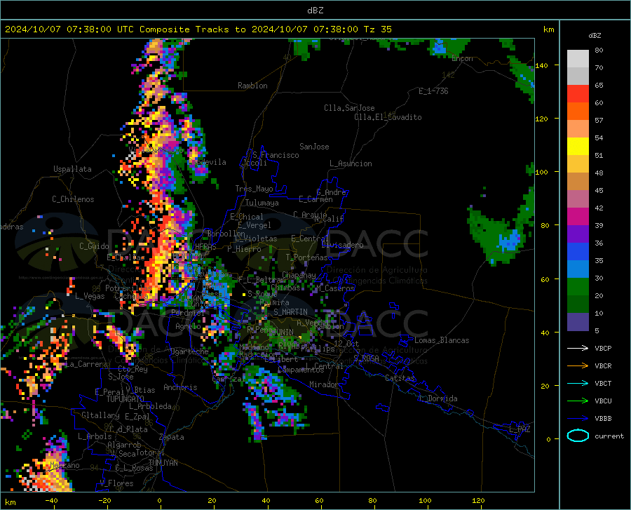This screenshot has width=631, height=510.
Task: Click the green VBCU arrow in legend
Action: pos(578,401)
